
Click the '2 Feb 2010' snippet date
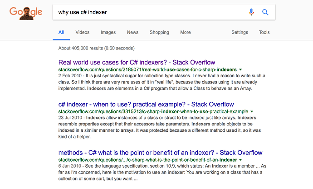70,76
